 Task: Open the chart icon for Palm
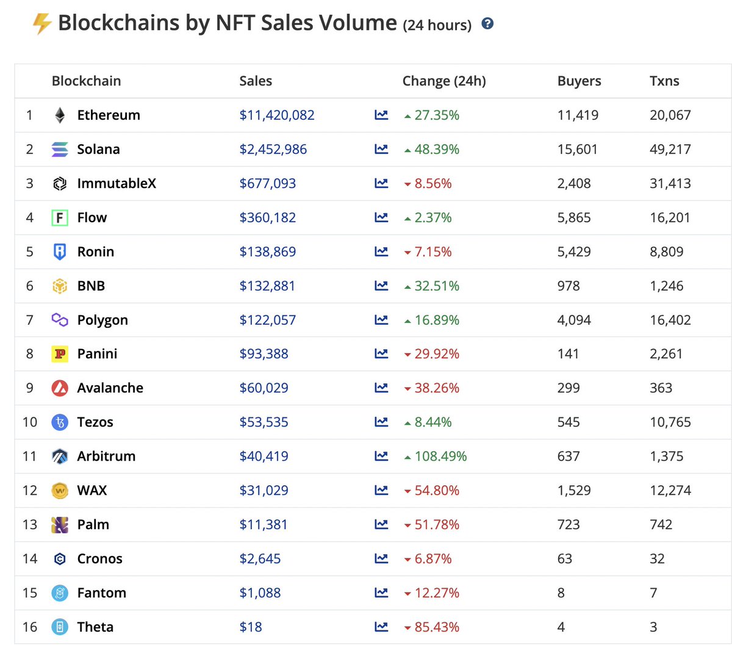[x=381, y=524]
